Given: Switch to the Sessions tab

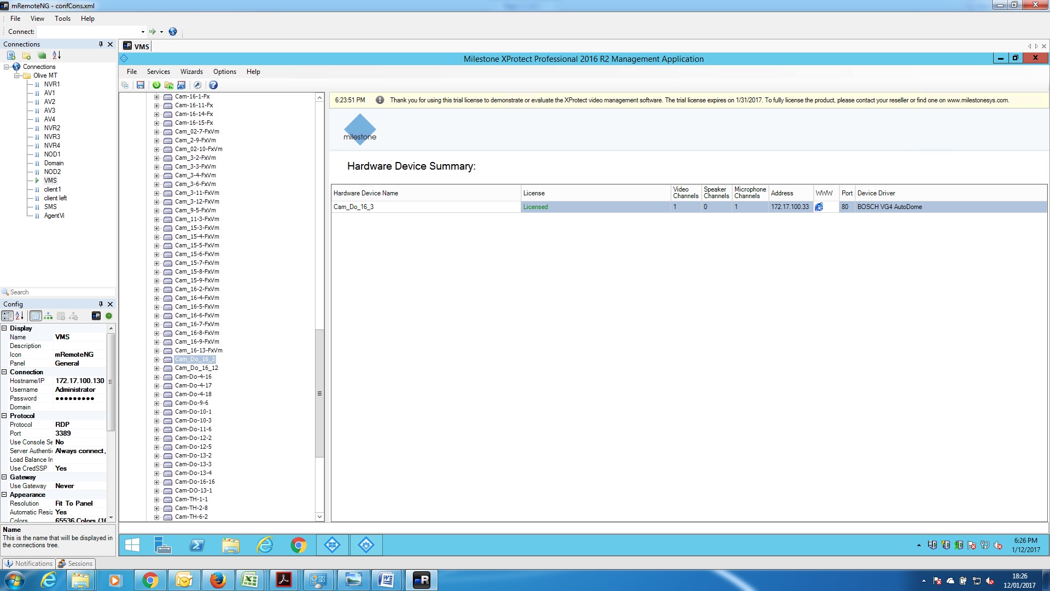Looking at the screenshot, I should [x=75, y=564].
